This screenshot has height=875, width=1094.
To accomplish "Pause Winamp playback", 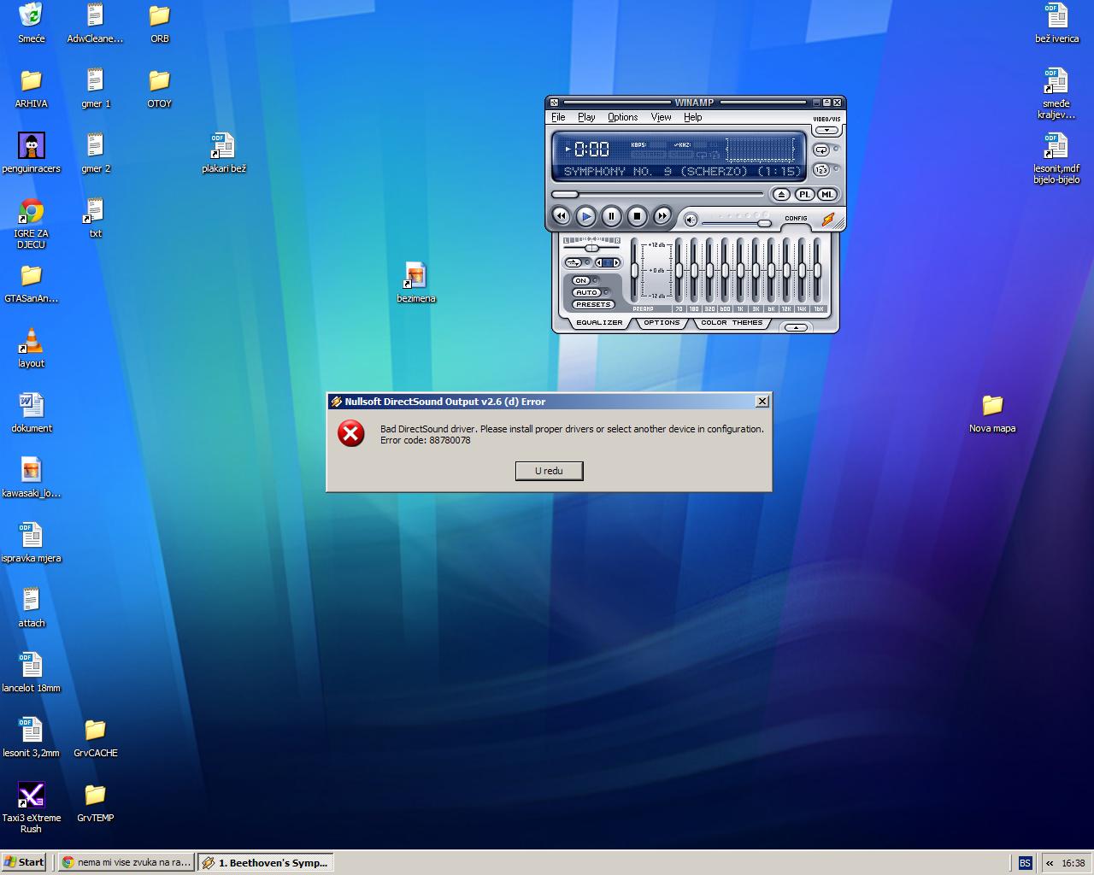I will (611, 217).
